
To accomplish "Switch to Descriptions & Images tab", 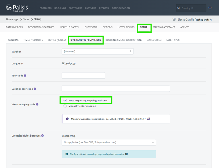I will click(x=41, y=27).
